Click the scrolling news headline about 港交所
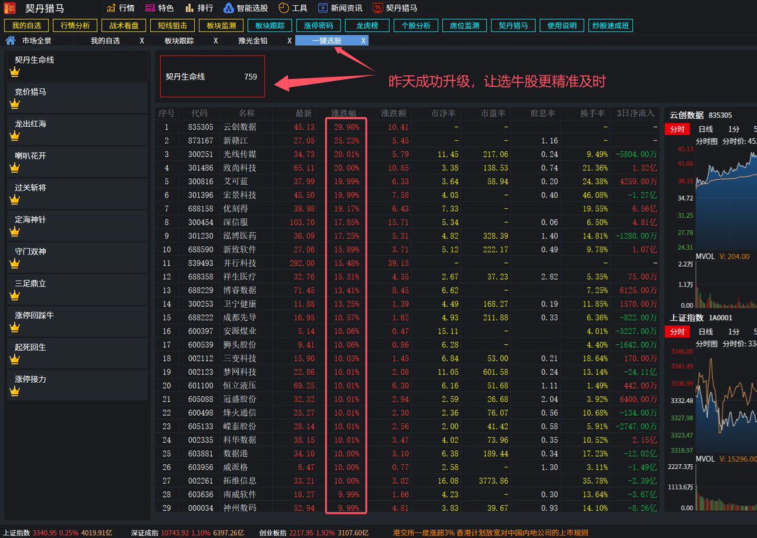This screenshot has width=757, height=538. [x=490, y=533]
